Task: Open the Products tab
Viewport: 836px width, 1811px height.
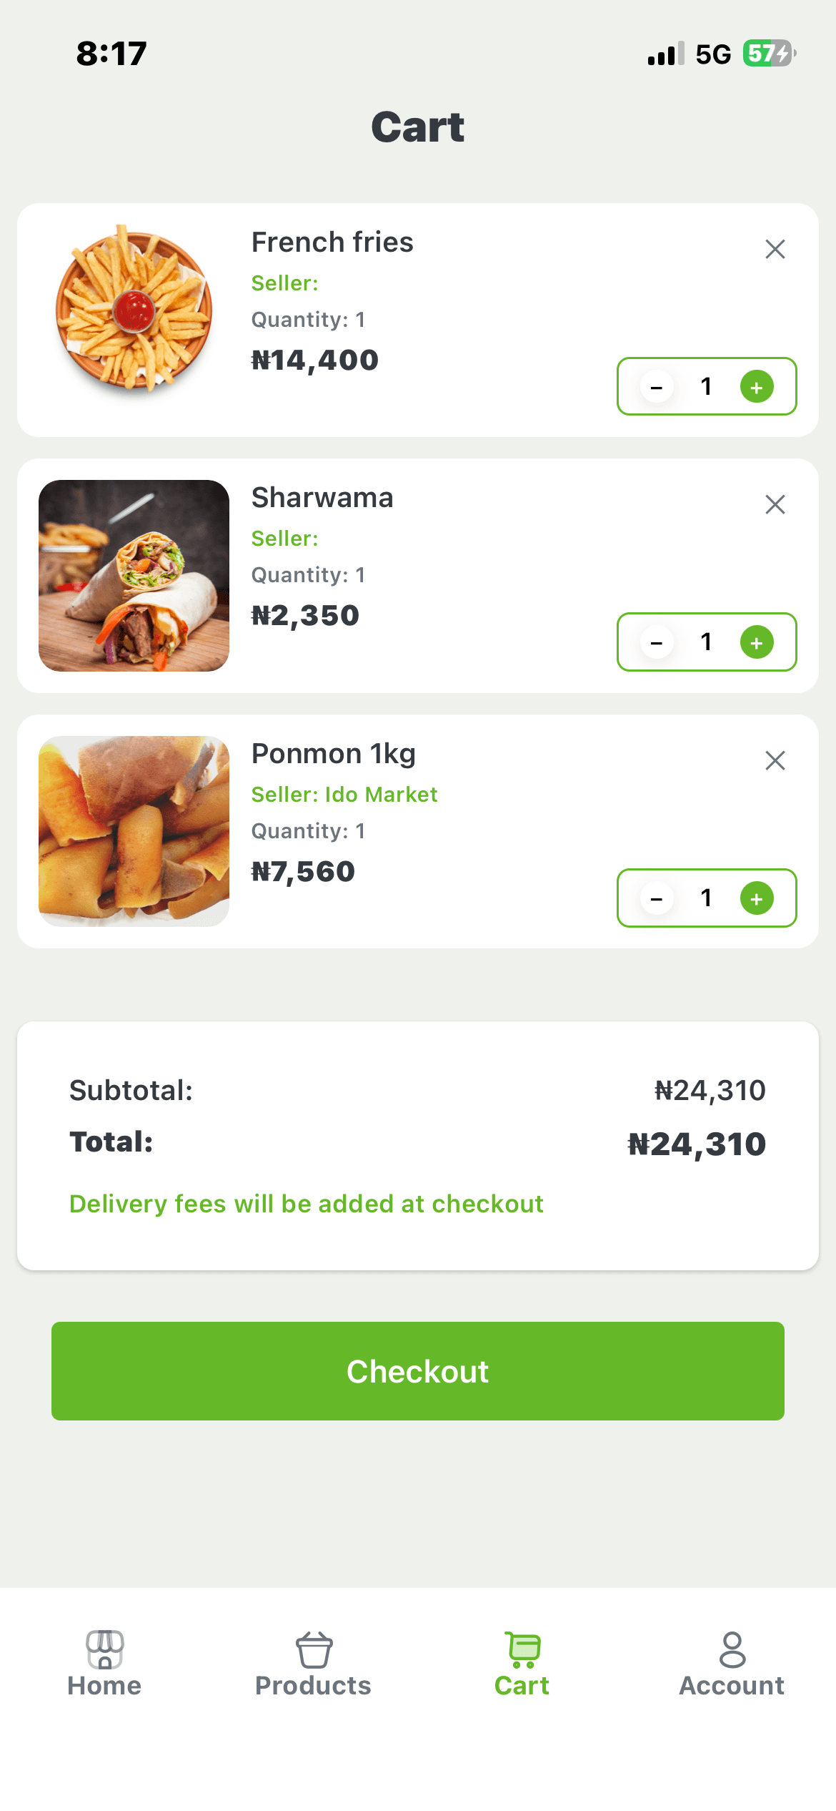Action: click(313, 1664)
